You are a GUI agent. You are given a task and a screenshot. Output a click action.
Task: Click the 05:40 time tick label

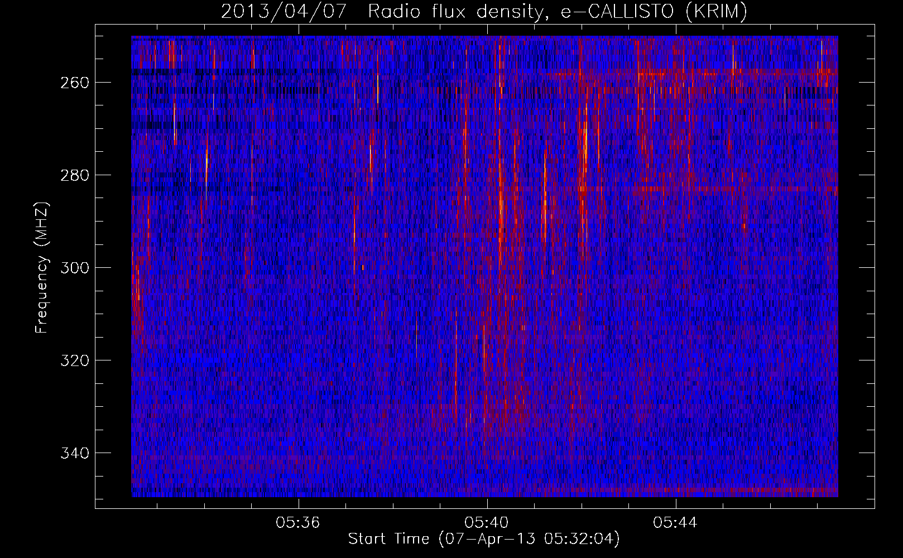(x=487, y=523)
